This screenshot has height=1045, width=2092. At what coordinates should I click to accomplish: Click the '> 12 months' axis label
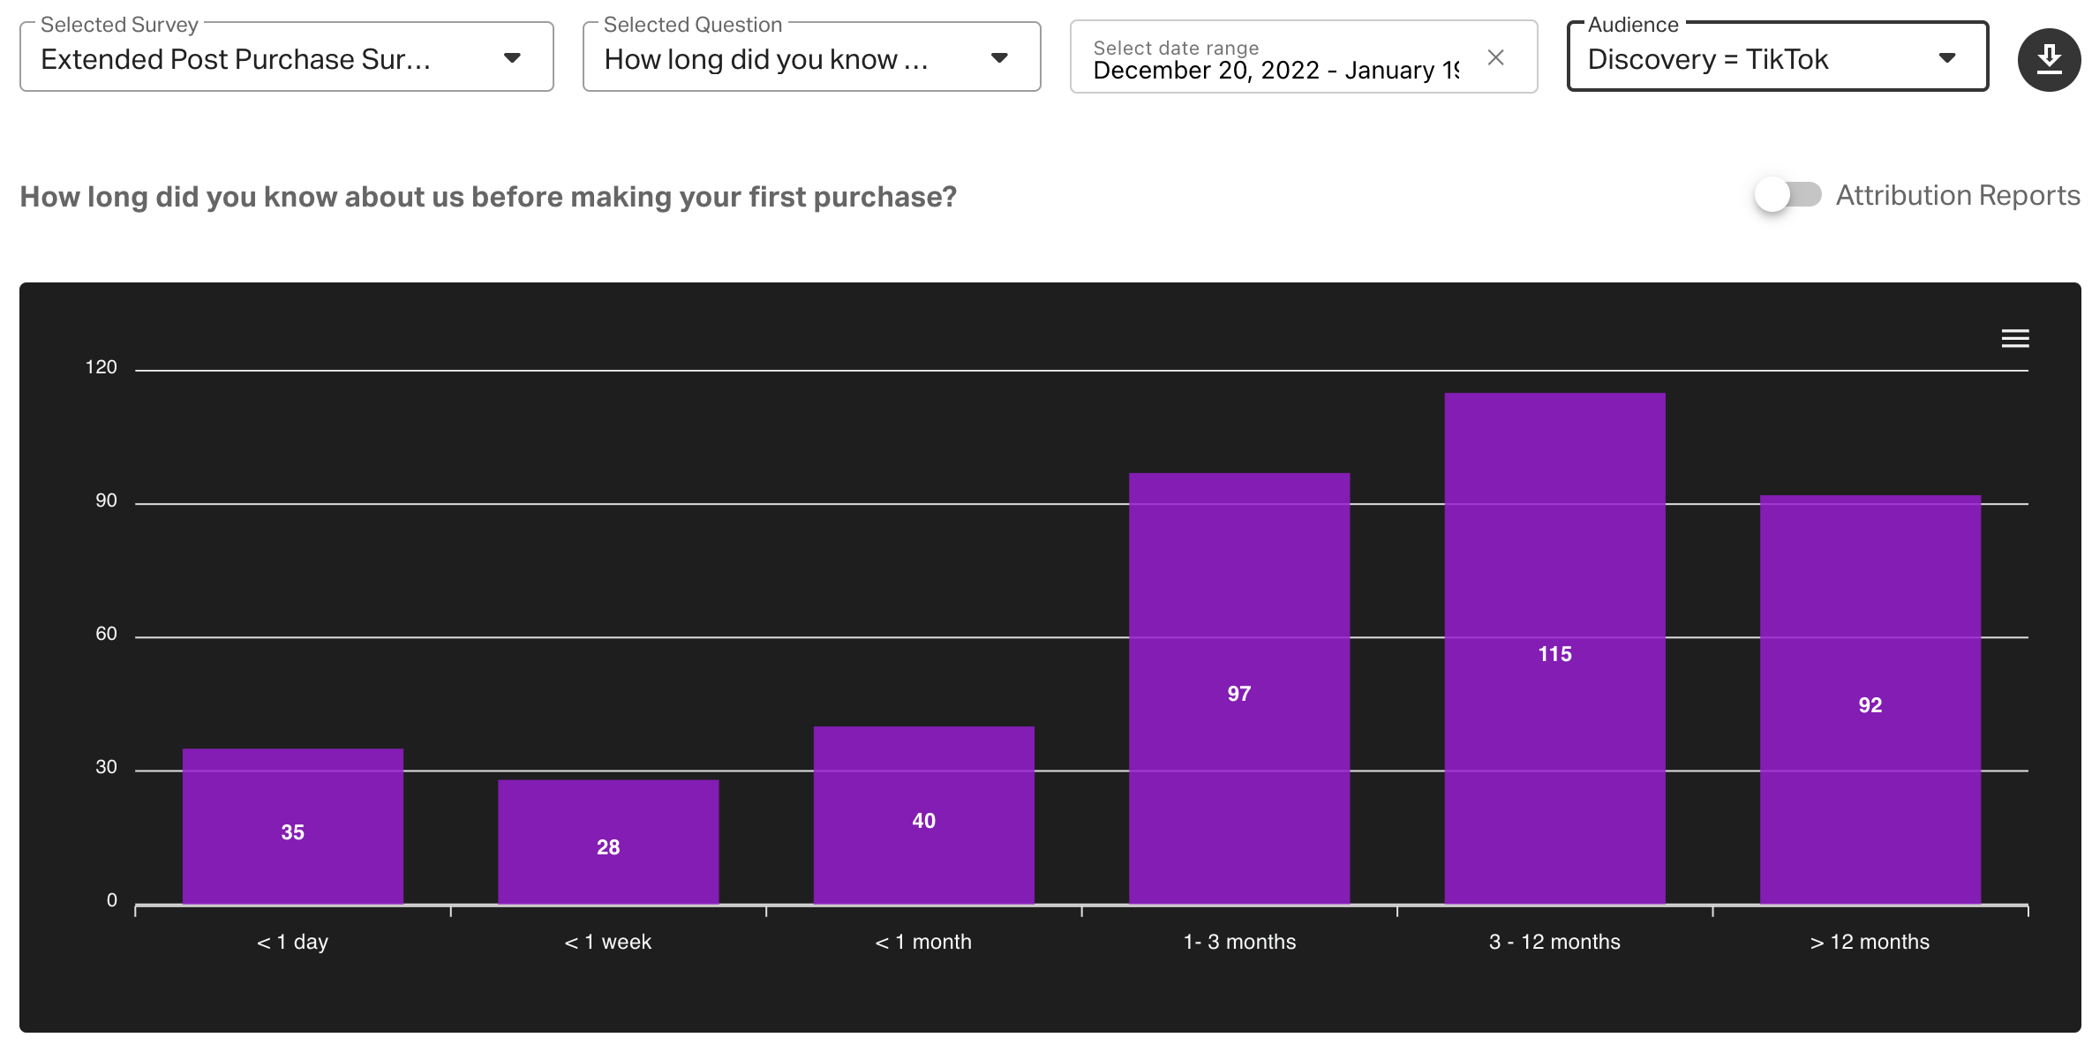[1870, 942]
